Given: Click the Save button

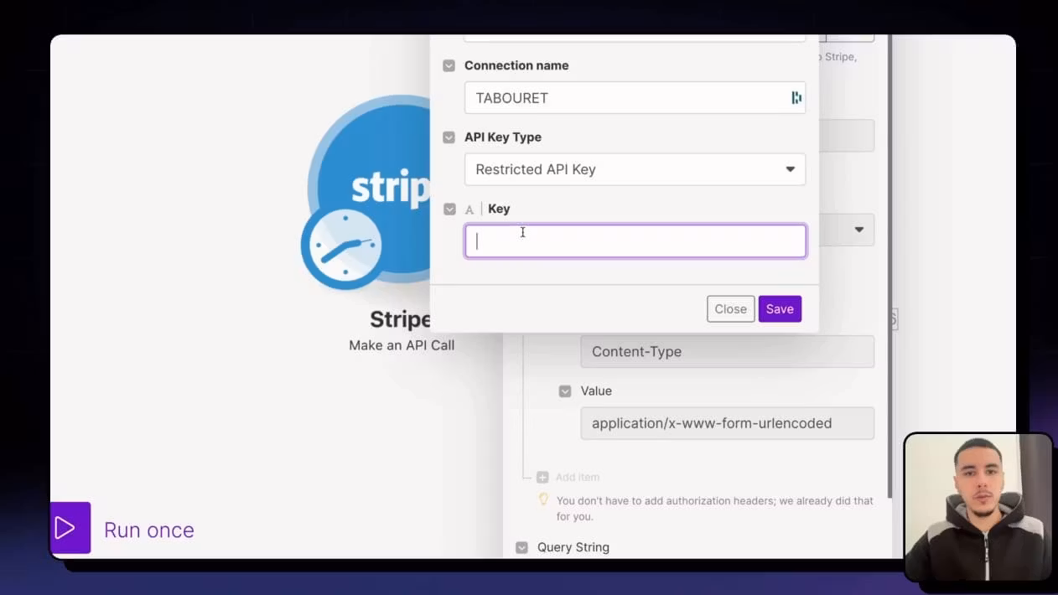Looking at the screenshot, I should click(780, 309).
